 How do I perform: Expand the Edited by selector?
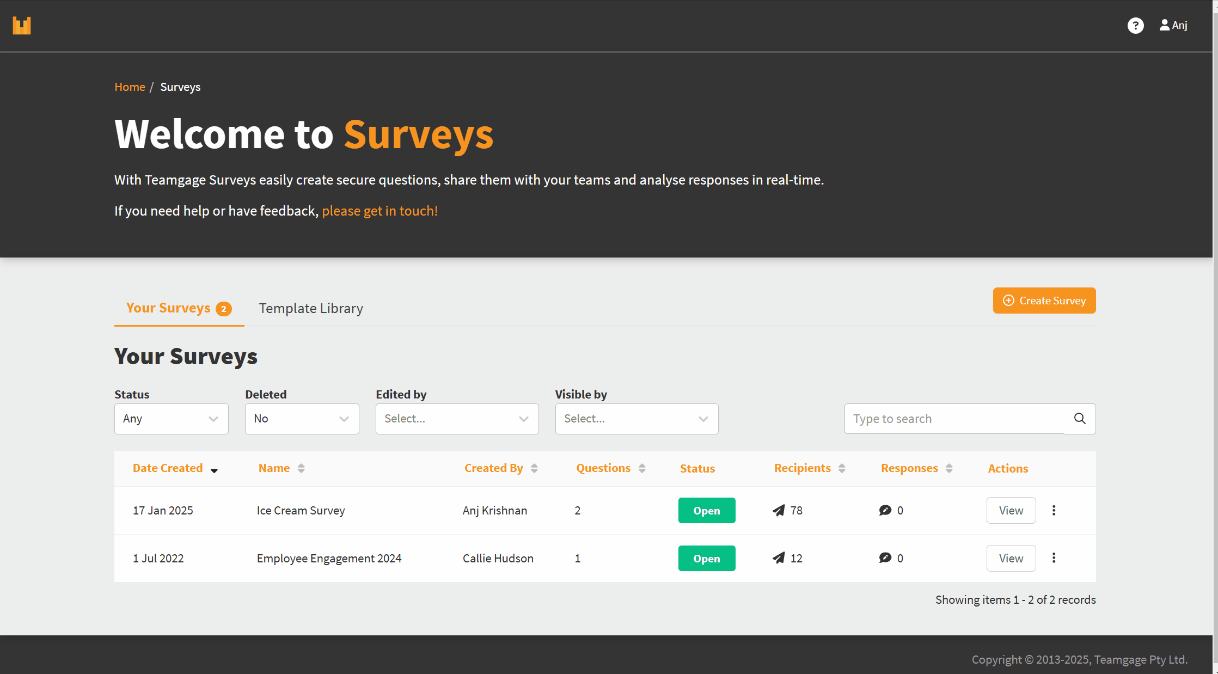point(457,419)
